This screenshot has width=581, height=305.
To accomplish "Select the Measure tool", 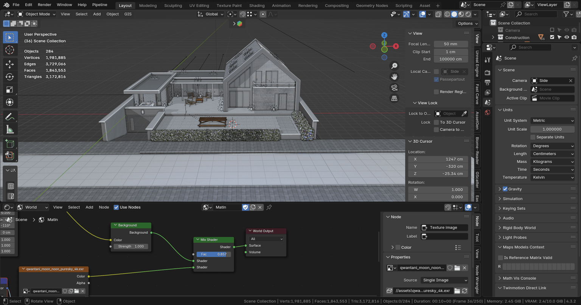I will (10, 130).
